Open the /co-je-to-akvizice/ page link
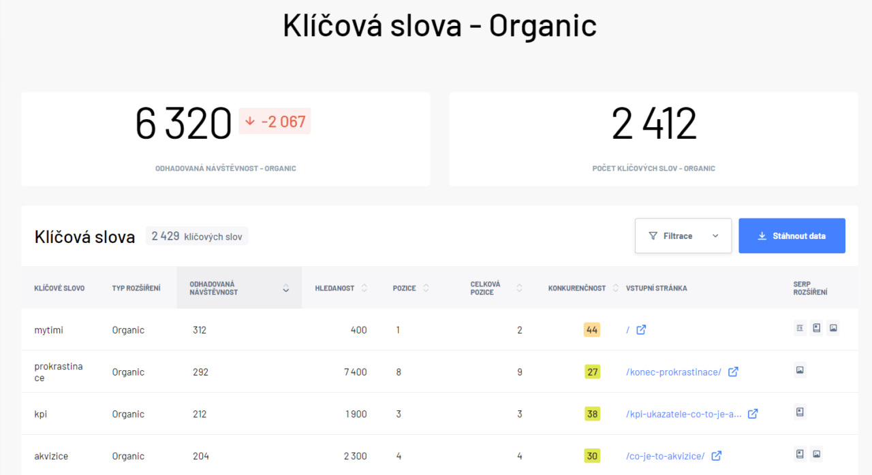Viewport: 872px width, 475px height. pyautogui.click(x=665, y=456)
